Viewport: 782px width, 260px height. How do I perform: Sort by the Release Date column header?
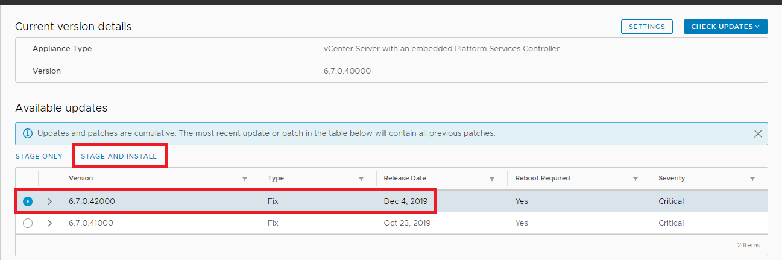tap(405, 179)
